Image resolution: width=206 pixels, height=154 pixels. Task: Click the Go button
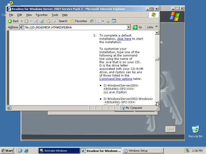pyautogui.click(x=138, y=27)
